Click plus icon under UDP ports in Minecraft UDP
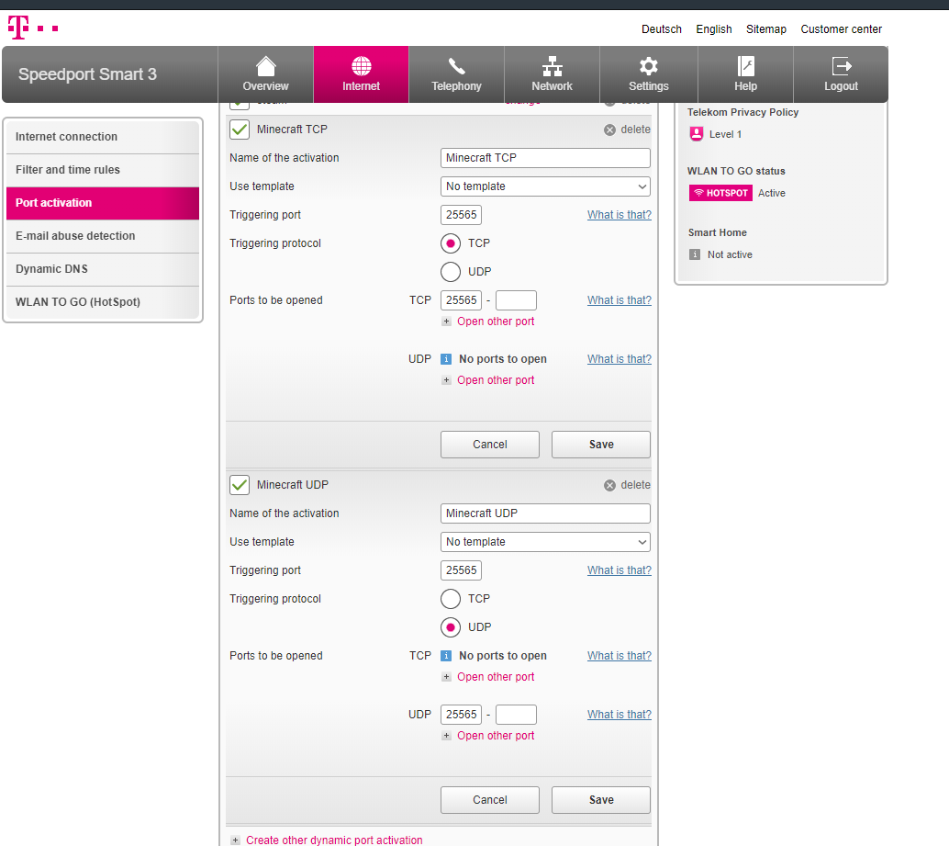The height and width of the screenshot is (846, 949). 446,736
